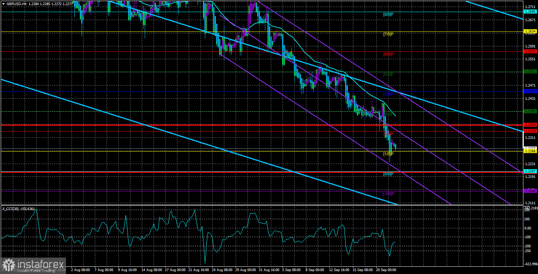The image size is (538, 274).
Task: Click the 21 Aug 16:00 time axis label
Action: [x=199, y=270]
